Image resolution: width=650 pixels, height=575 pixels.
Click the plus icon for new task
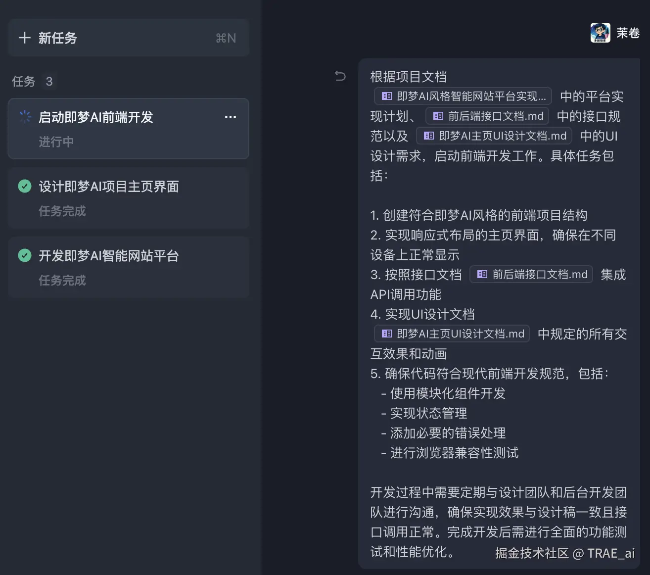pos(24,38)
